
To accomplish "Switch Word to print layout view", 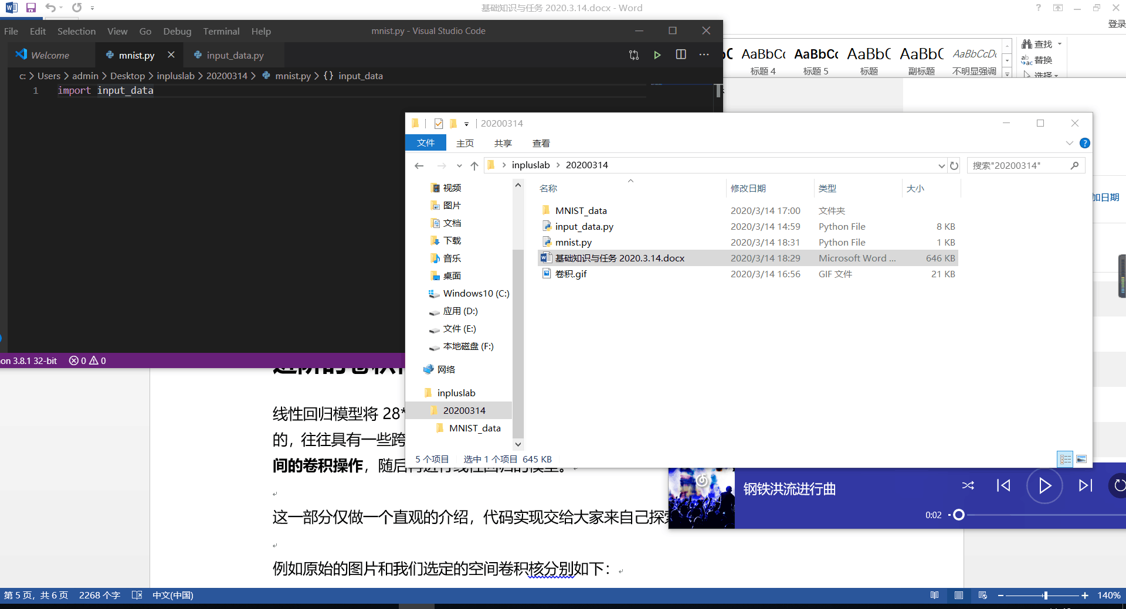I will [959, 595].
